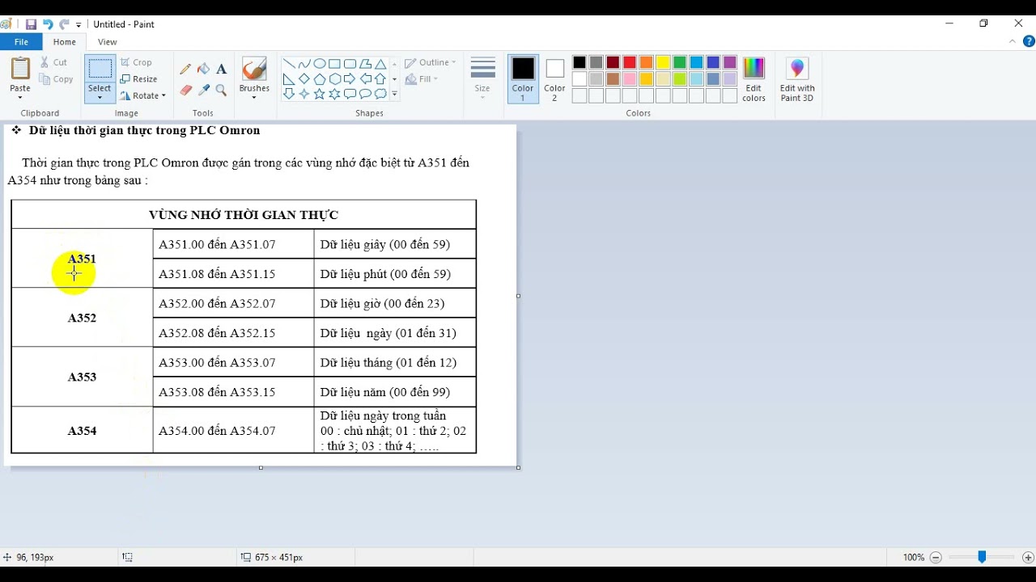The width and height of the screenshot is (1036, 582).
Task: Select the Magnifier tool
Action: click(x=221, y=91)
